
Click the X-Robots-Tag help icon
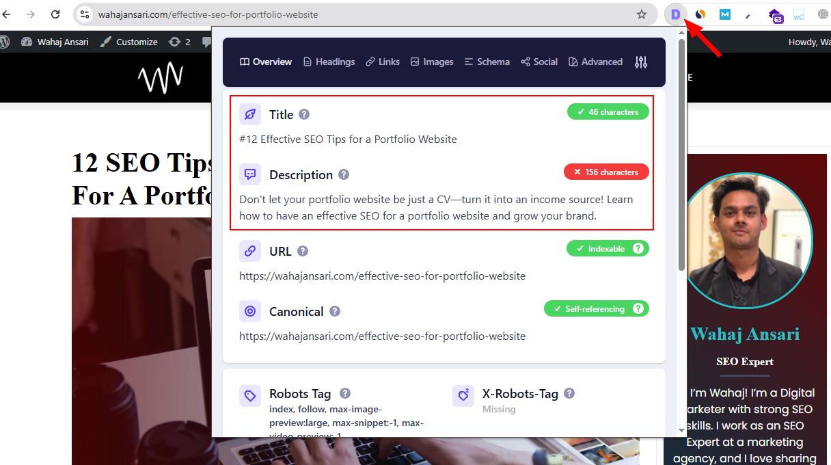[x=569, y=393]
